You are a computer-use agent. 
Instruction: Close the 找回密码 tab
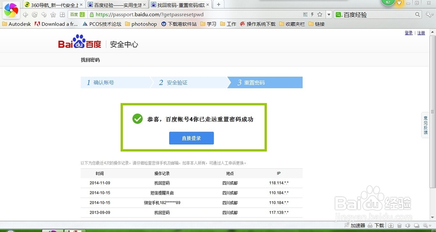[x=208, y=5]
